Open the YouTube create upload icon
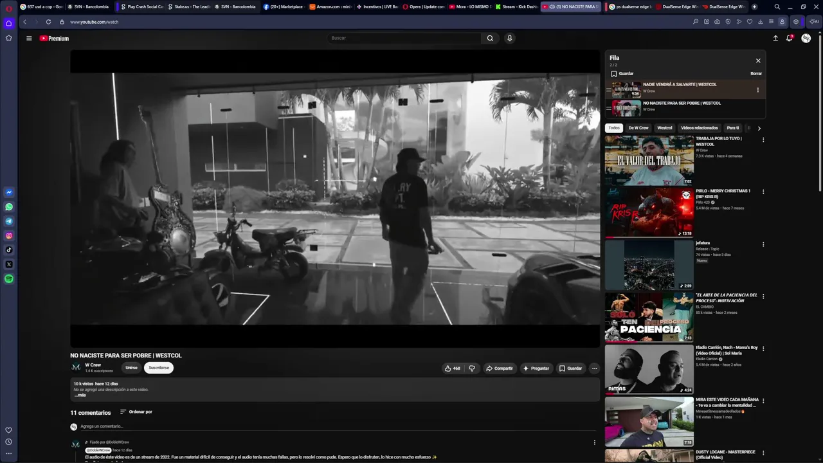 (x=775, y=39)
